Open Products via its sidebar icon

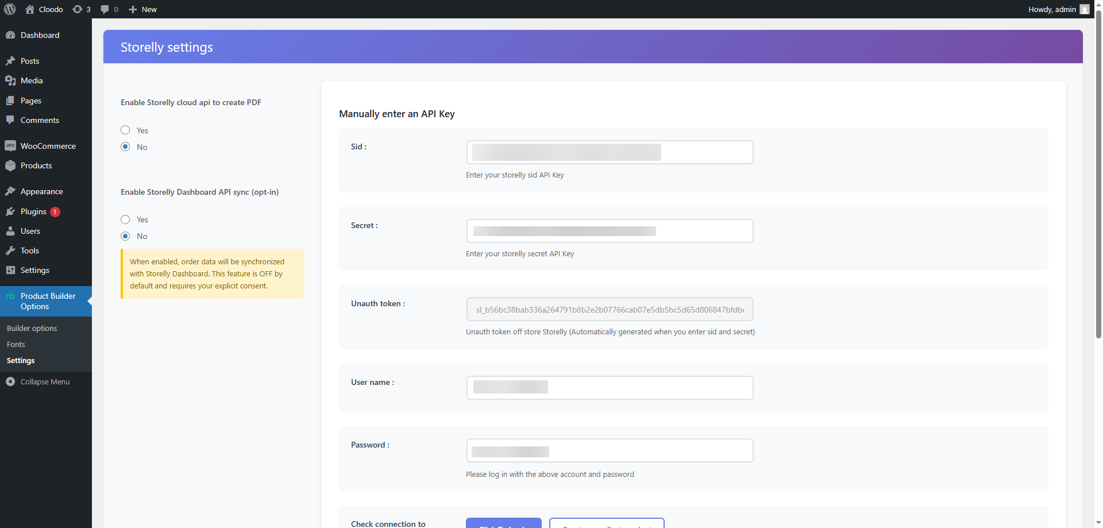click(x=10, y=165)
